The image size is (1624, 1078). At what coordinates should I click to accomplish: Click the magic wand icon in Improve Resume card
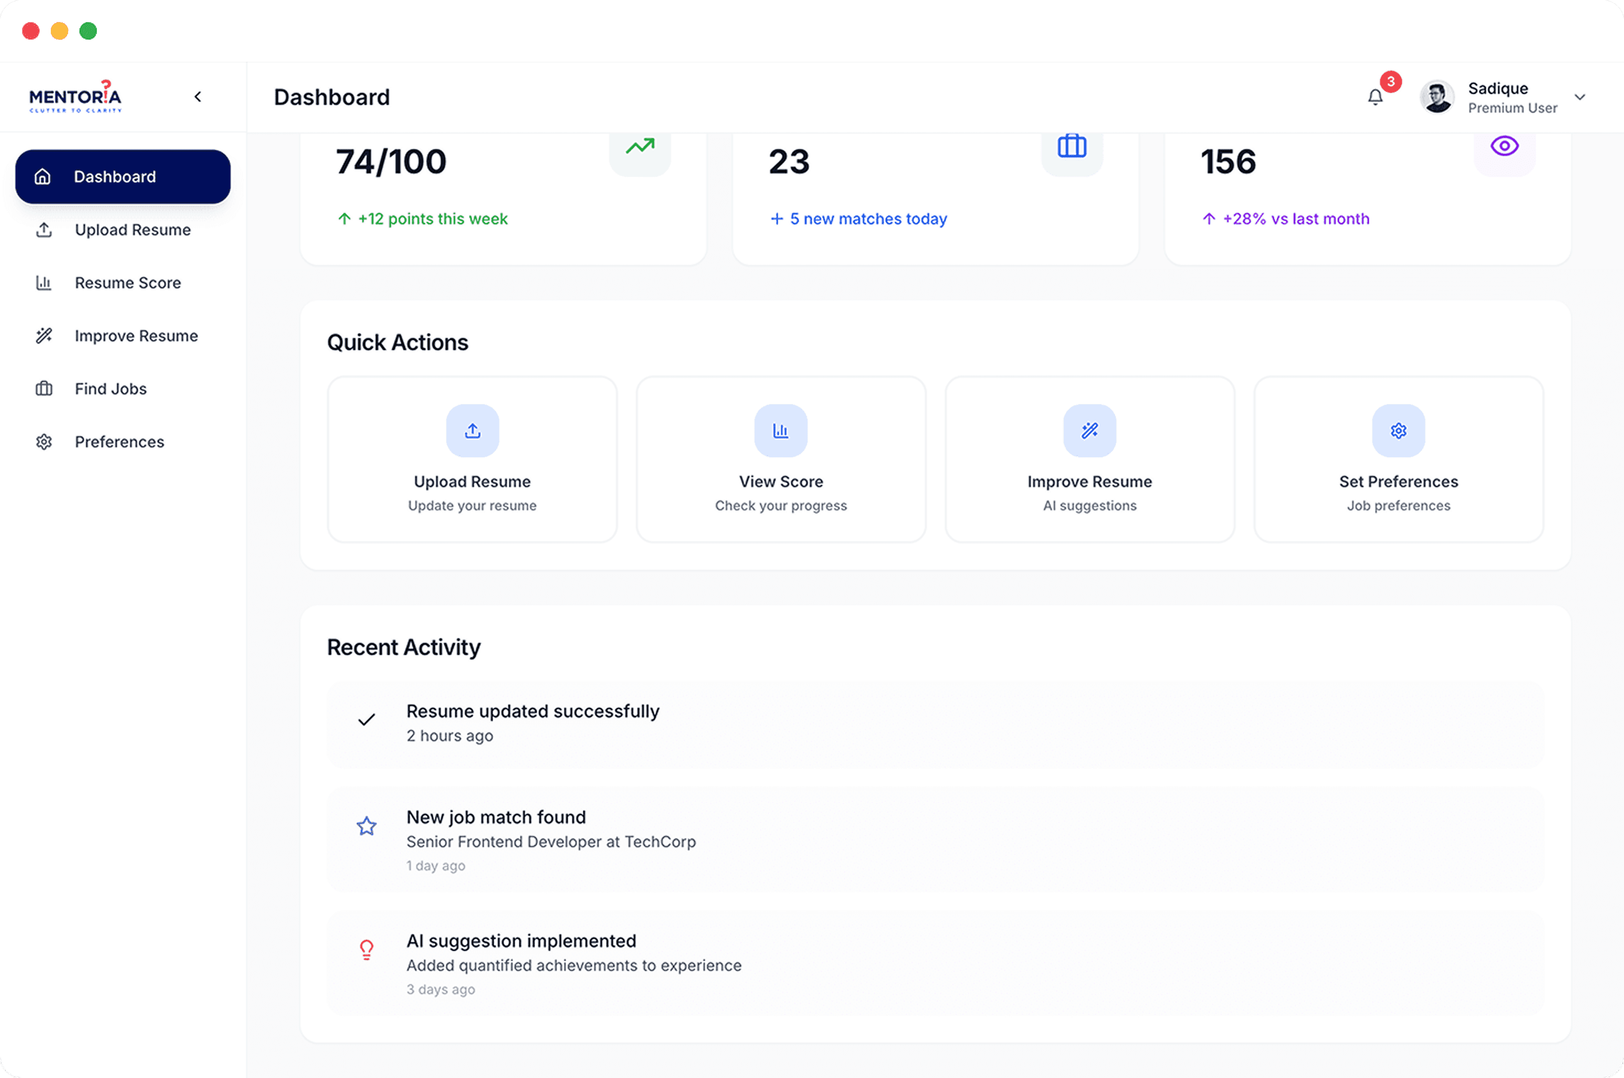point(1089,431)
